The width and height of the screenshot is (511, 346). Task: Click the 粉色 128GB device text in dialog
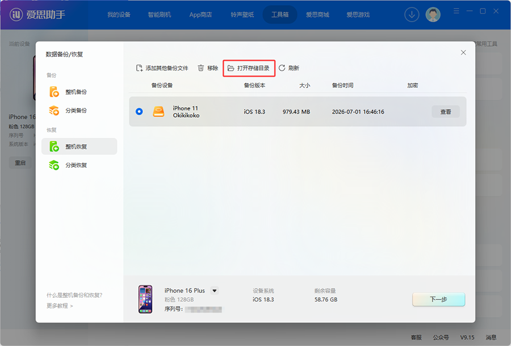click(179, 299)
